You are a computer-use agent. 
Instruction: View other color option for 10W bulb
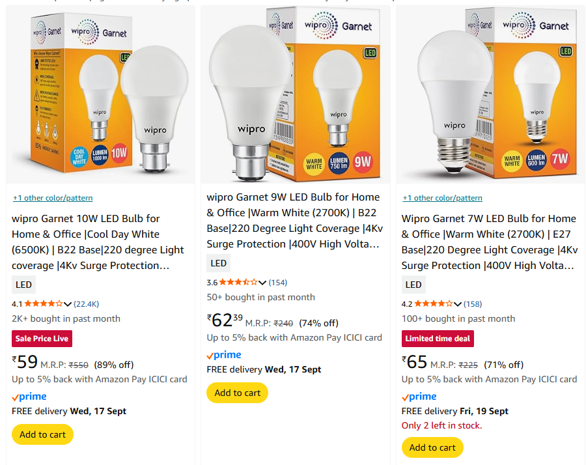(53, 198)
